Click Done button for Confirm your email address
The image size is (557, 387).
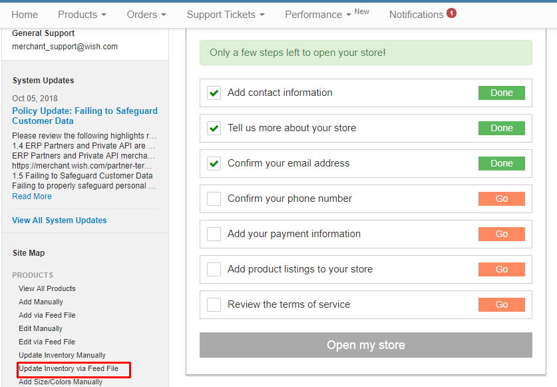[501, 163]
